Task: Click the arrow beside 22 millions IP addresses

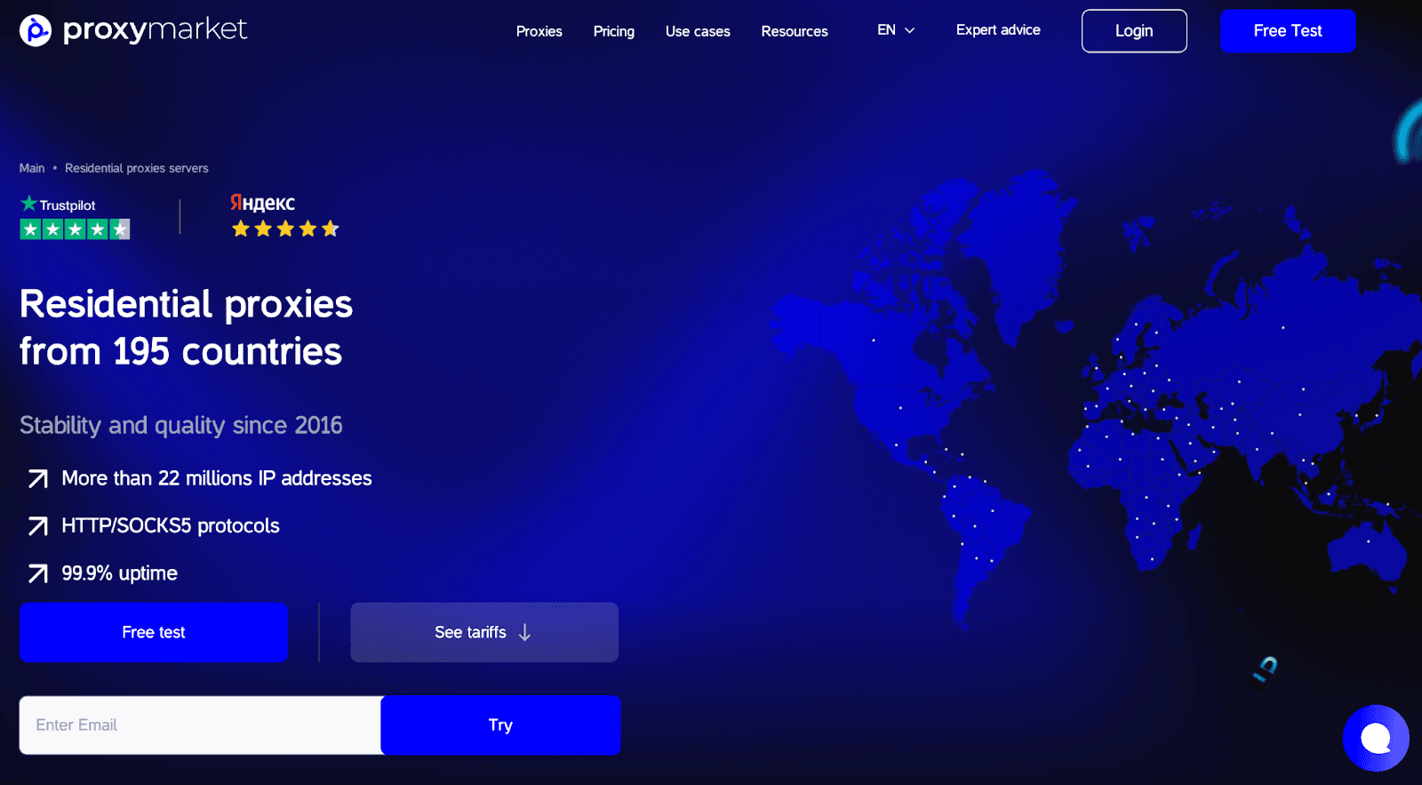Action: coord(38,479)
